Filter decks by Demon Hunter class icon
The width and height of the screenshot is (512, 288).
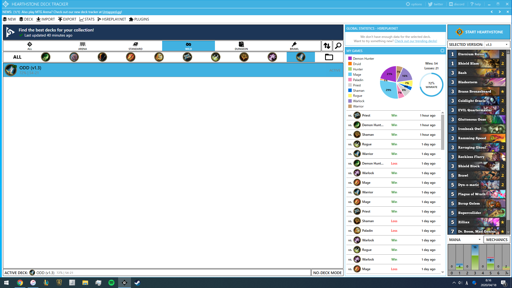46,57
